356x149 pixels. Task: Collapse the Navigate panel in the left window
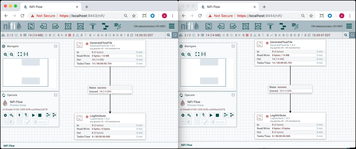click(x=56, y=46)
